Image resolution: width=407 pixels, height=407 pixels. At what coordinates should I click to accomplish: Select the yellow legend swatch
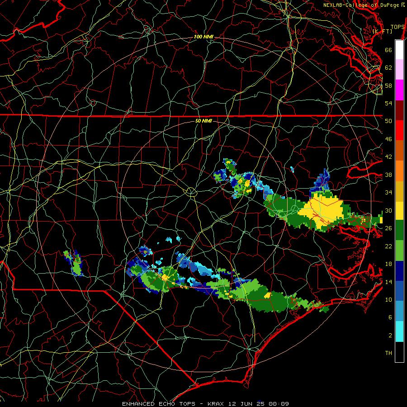pyautogui.click(x=399, y=211)
